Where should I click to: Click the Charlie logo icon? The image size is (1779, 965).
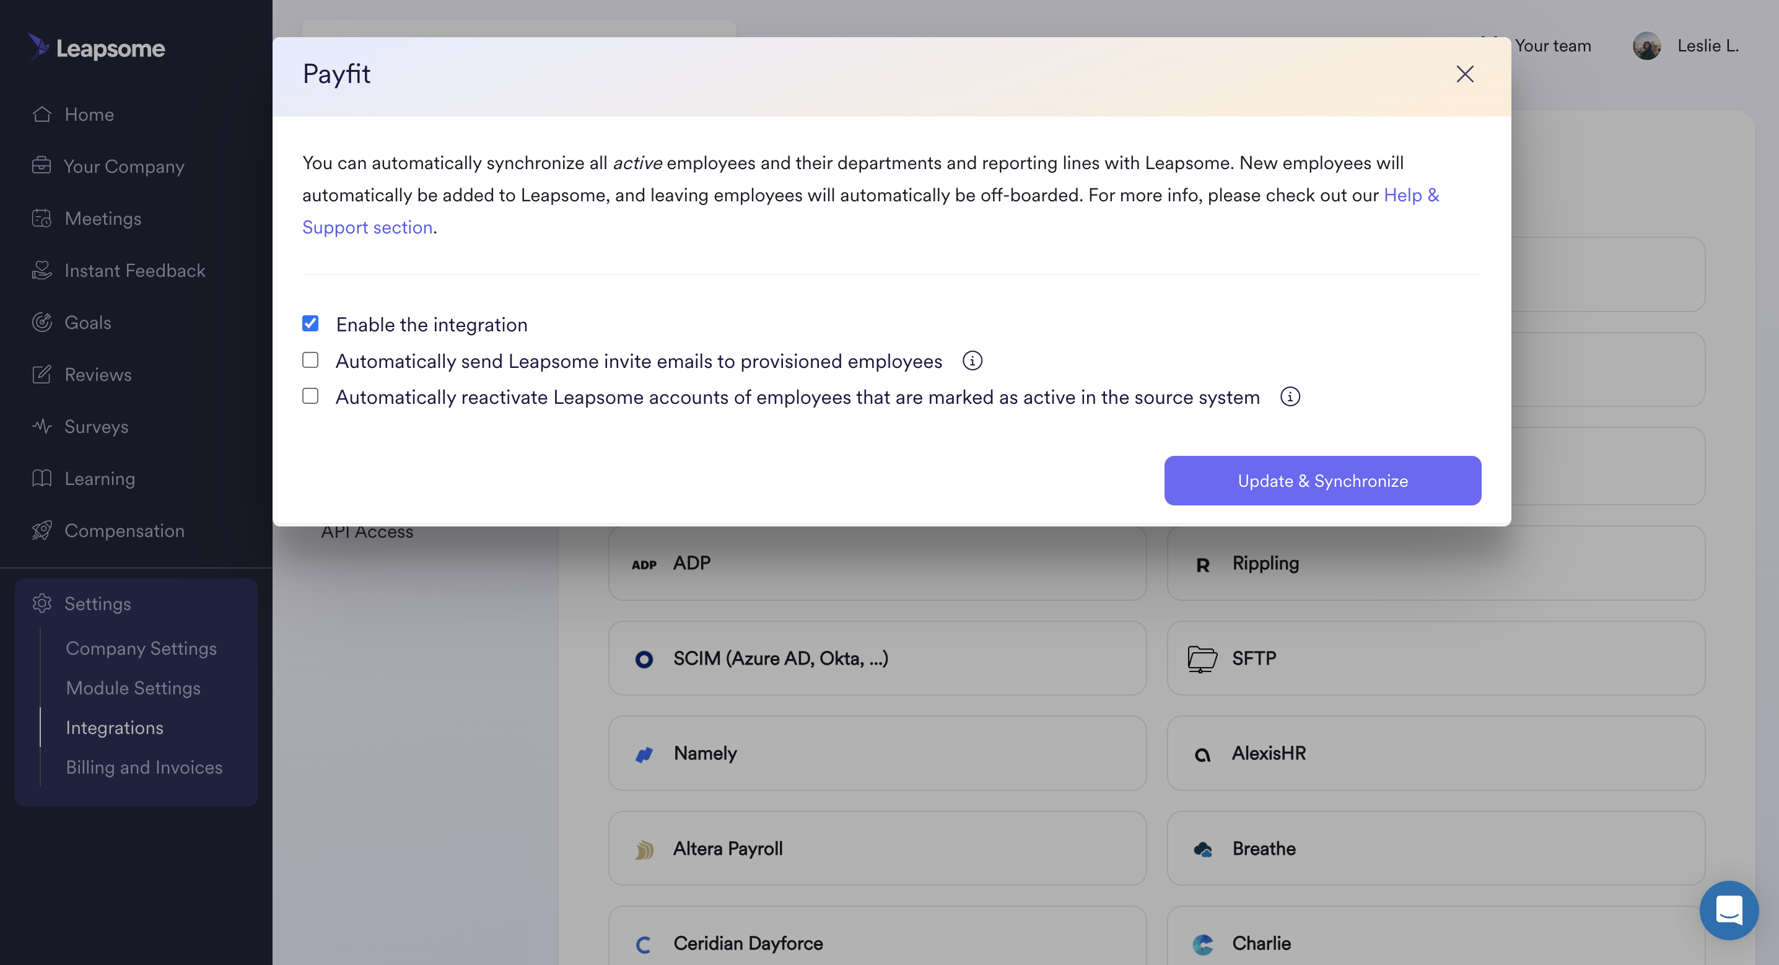[1202, 945]
